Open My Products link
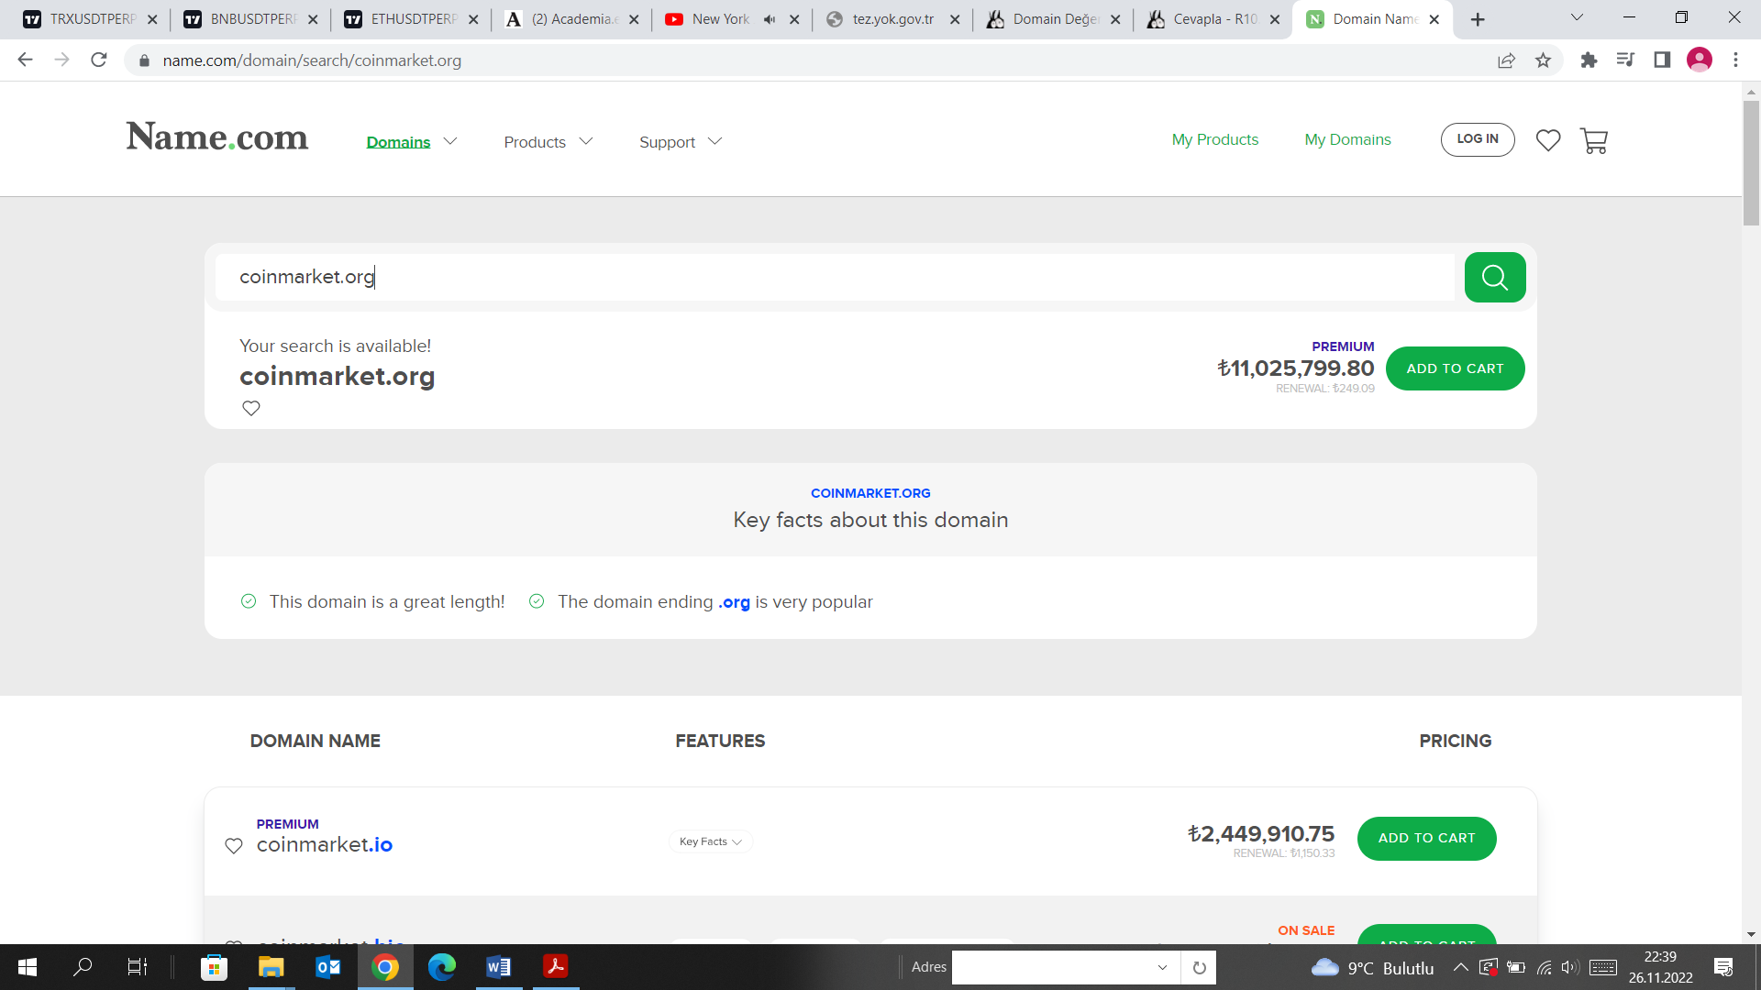Image resolution: width=1761 pixels, height=990 pixels. pyautogui.click(x=1214, y=139)
